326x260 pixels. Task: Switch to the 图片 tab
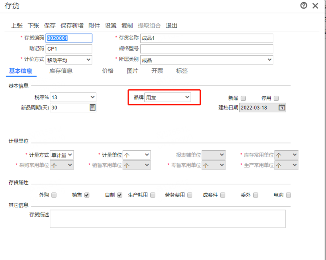tap(132, 71)
